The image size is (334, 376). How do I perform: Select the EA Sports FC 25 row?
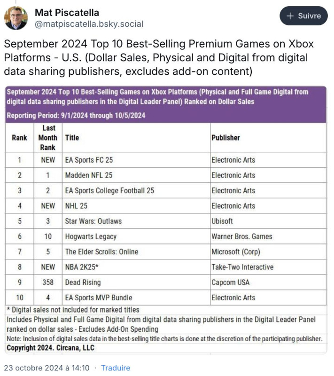click(166, 160)
